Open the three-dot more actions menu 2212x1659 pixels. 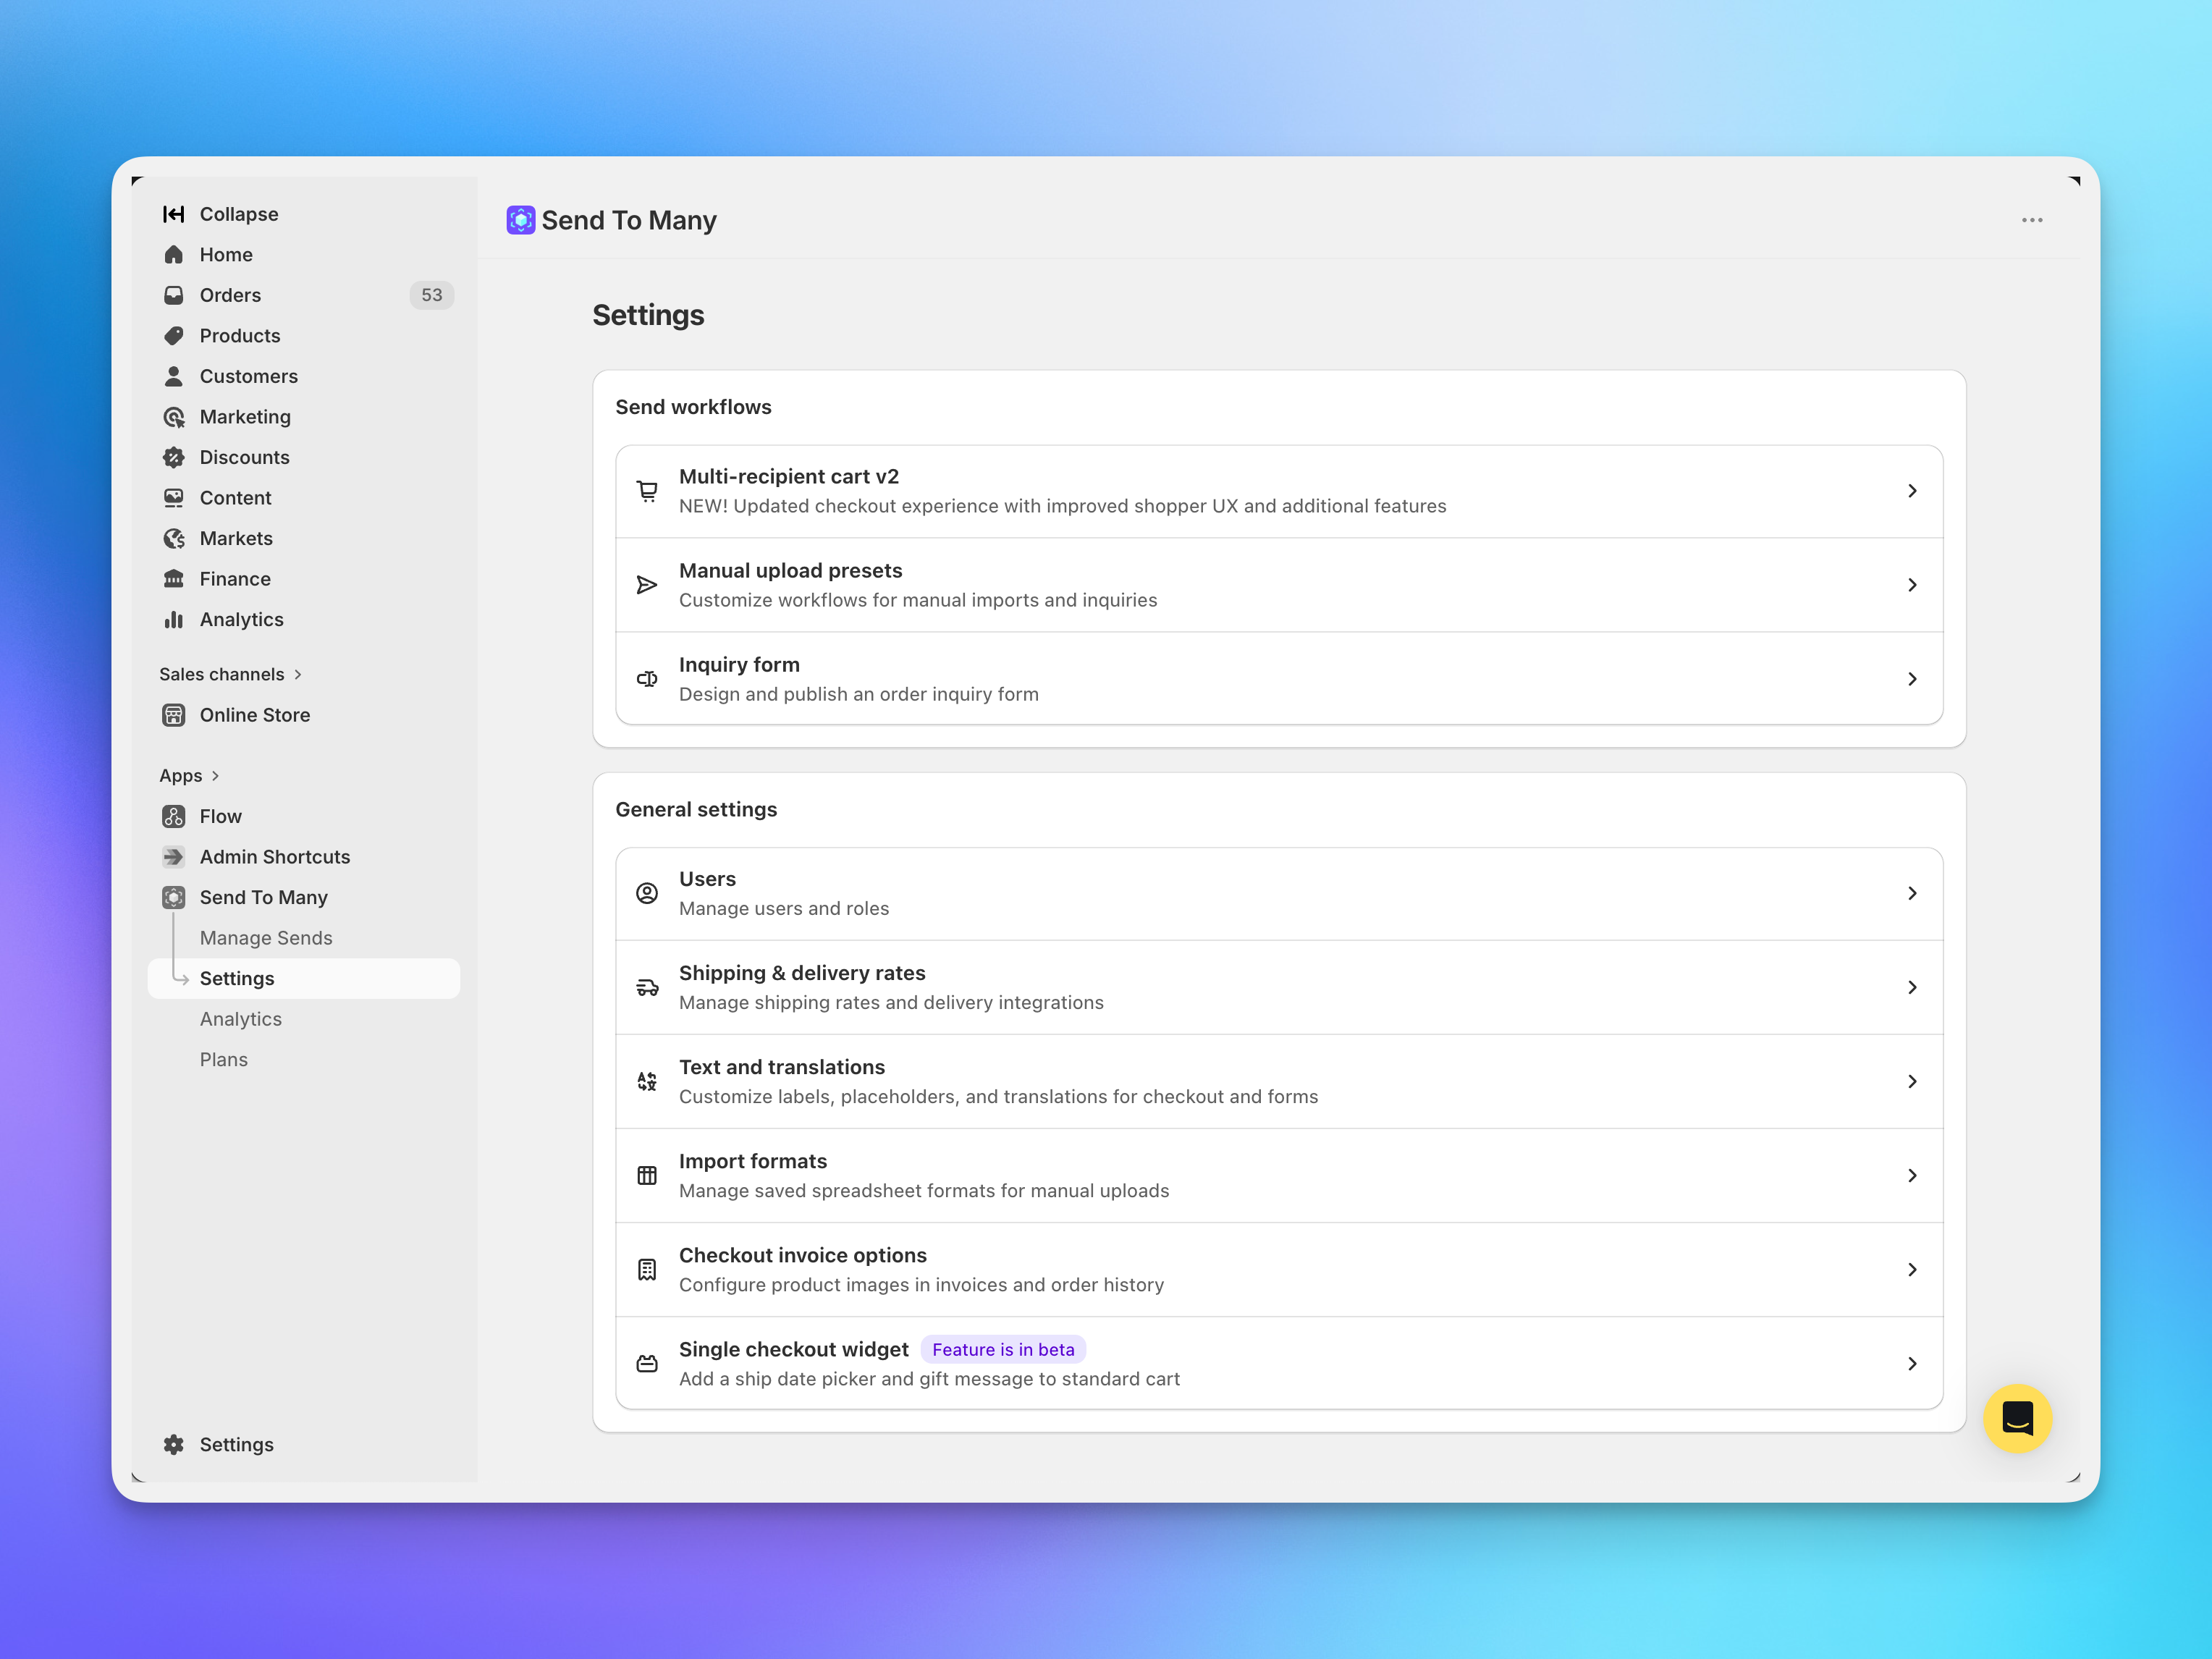[2031, 220]
